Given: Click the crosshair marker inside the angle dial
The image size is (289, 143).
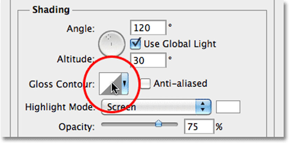Looking at the screenshot, I should point(109,37).
